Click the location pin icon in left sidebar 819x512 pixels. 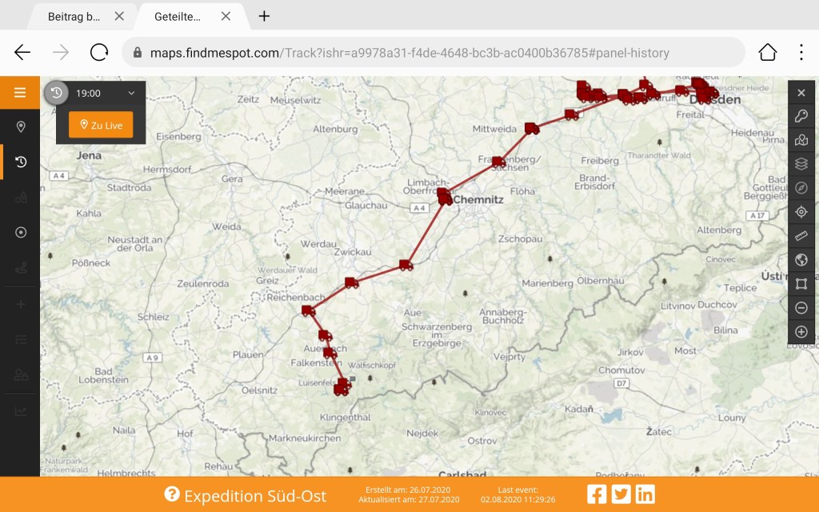point(21,126)
